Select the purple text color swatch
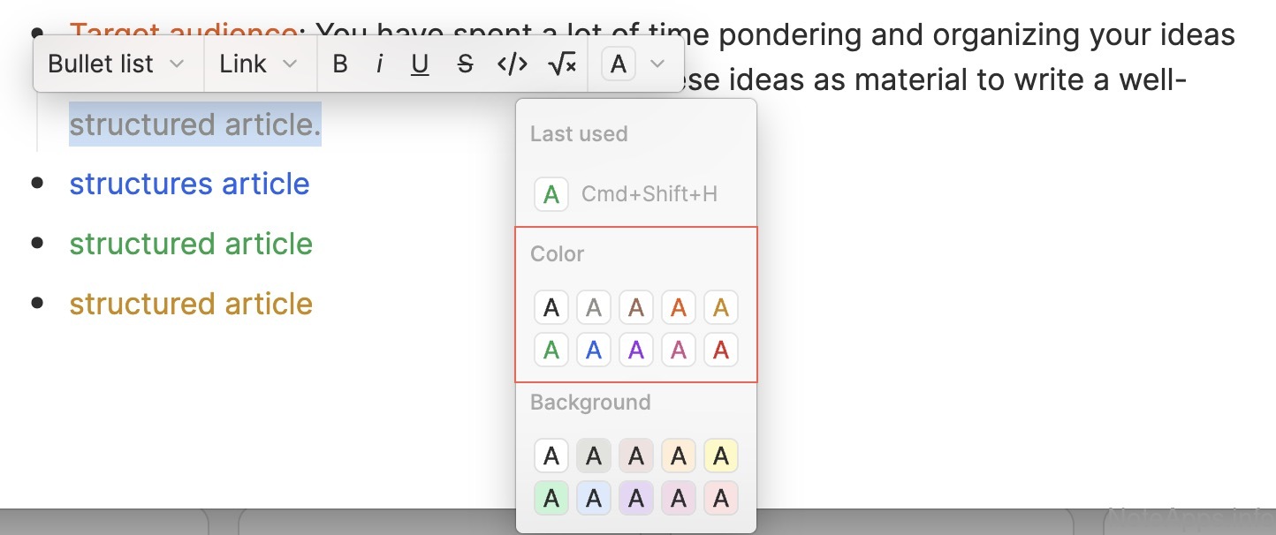1276x535 pixels. pyautogui.click(x=636, y=350)
